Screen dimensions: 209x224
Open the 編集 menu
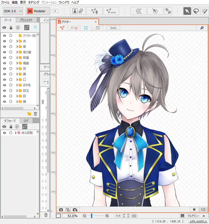point(14,2)
